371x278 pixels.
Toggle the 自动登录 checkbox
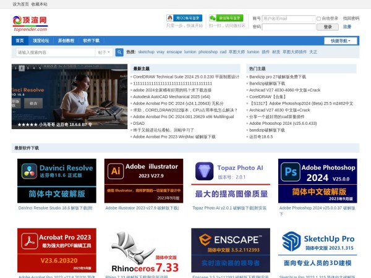click(x=318, y=19)
